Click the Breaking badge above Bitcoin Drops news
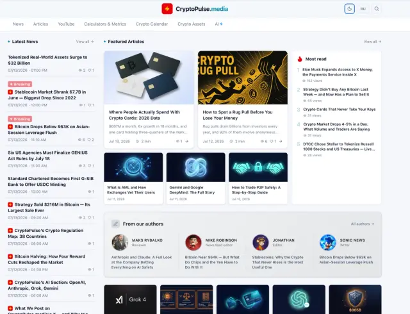This screenshot has width=410, height=314. 20,119
